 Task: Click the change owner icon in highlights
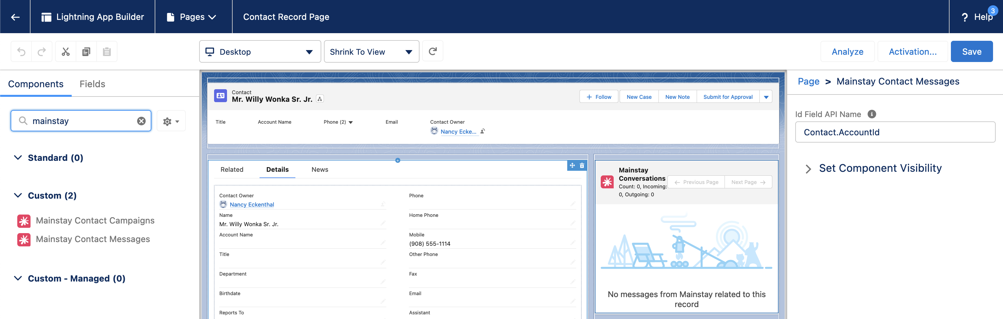coord(483,131)
